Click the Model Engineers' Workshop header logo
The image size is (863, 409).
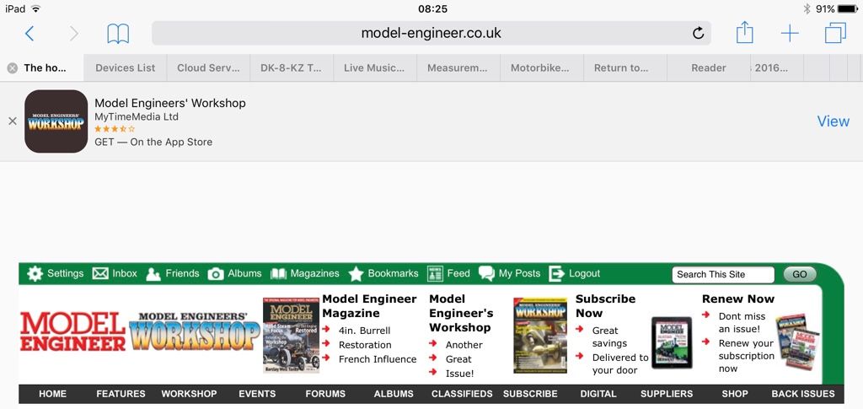pyautogui.click(x=195, y=331)
